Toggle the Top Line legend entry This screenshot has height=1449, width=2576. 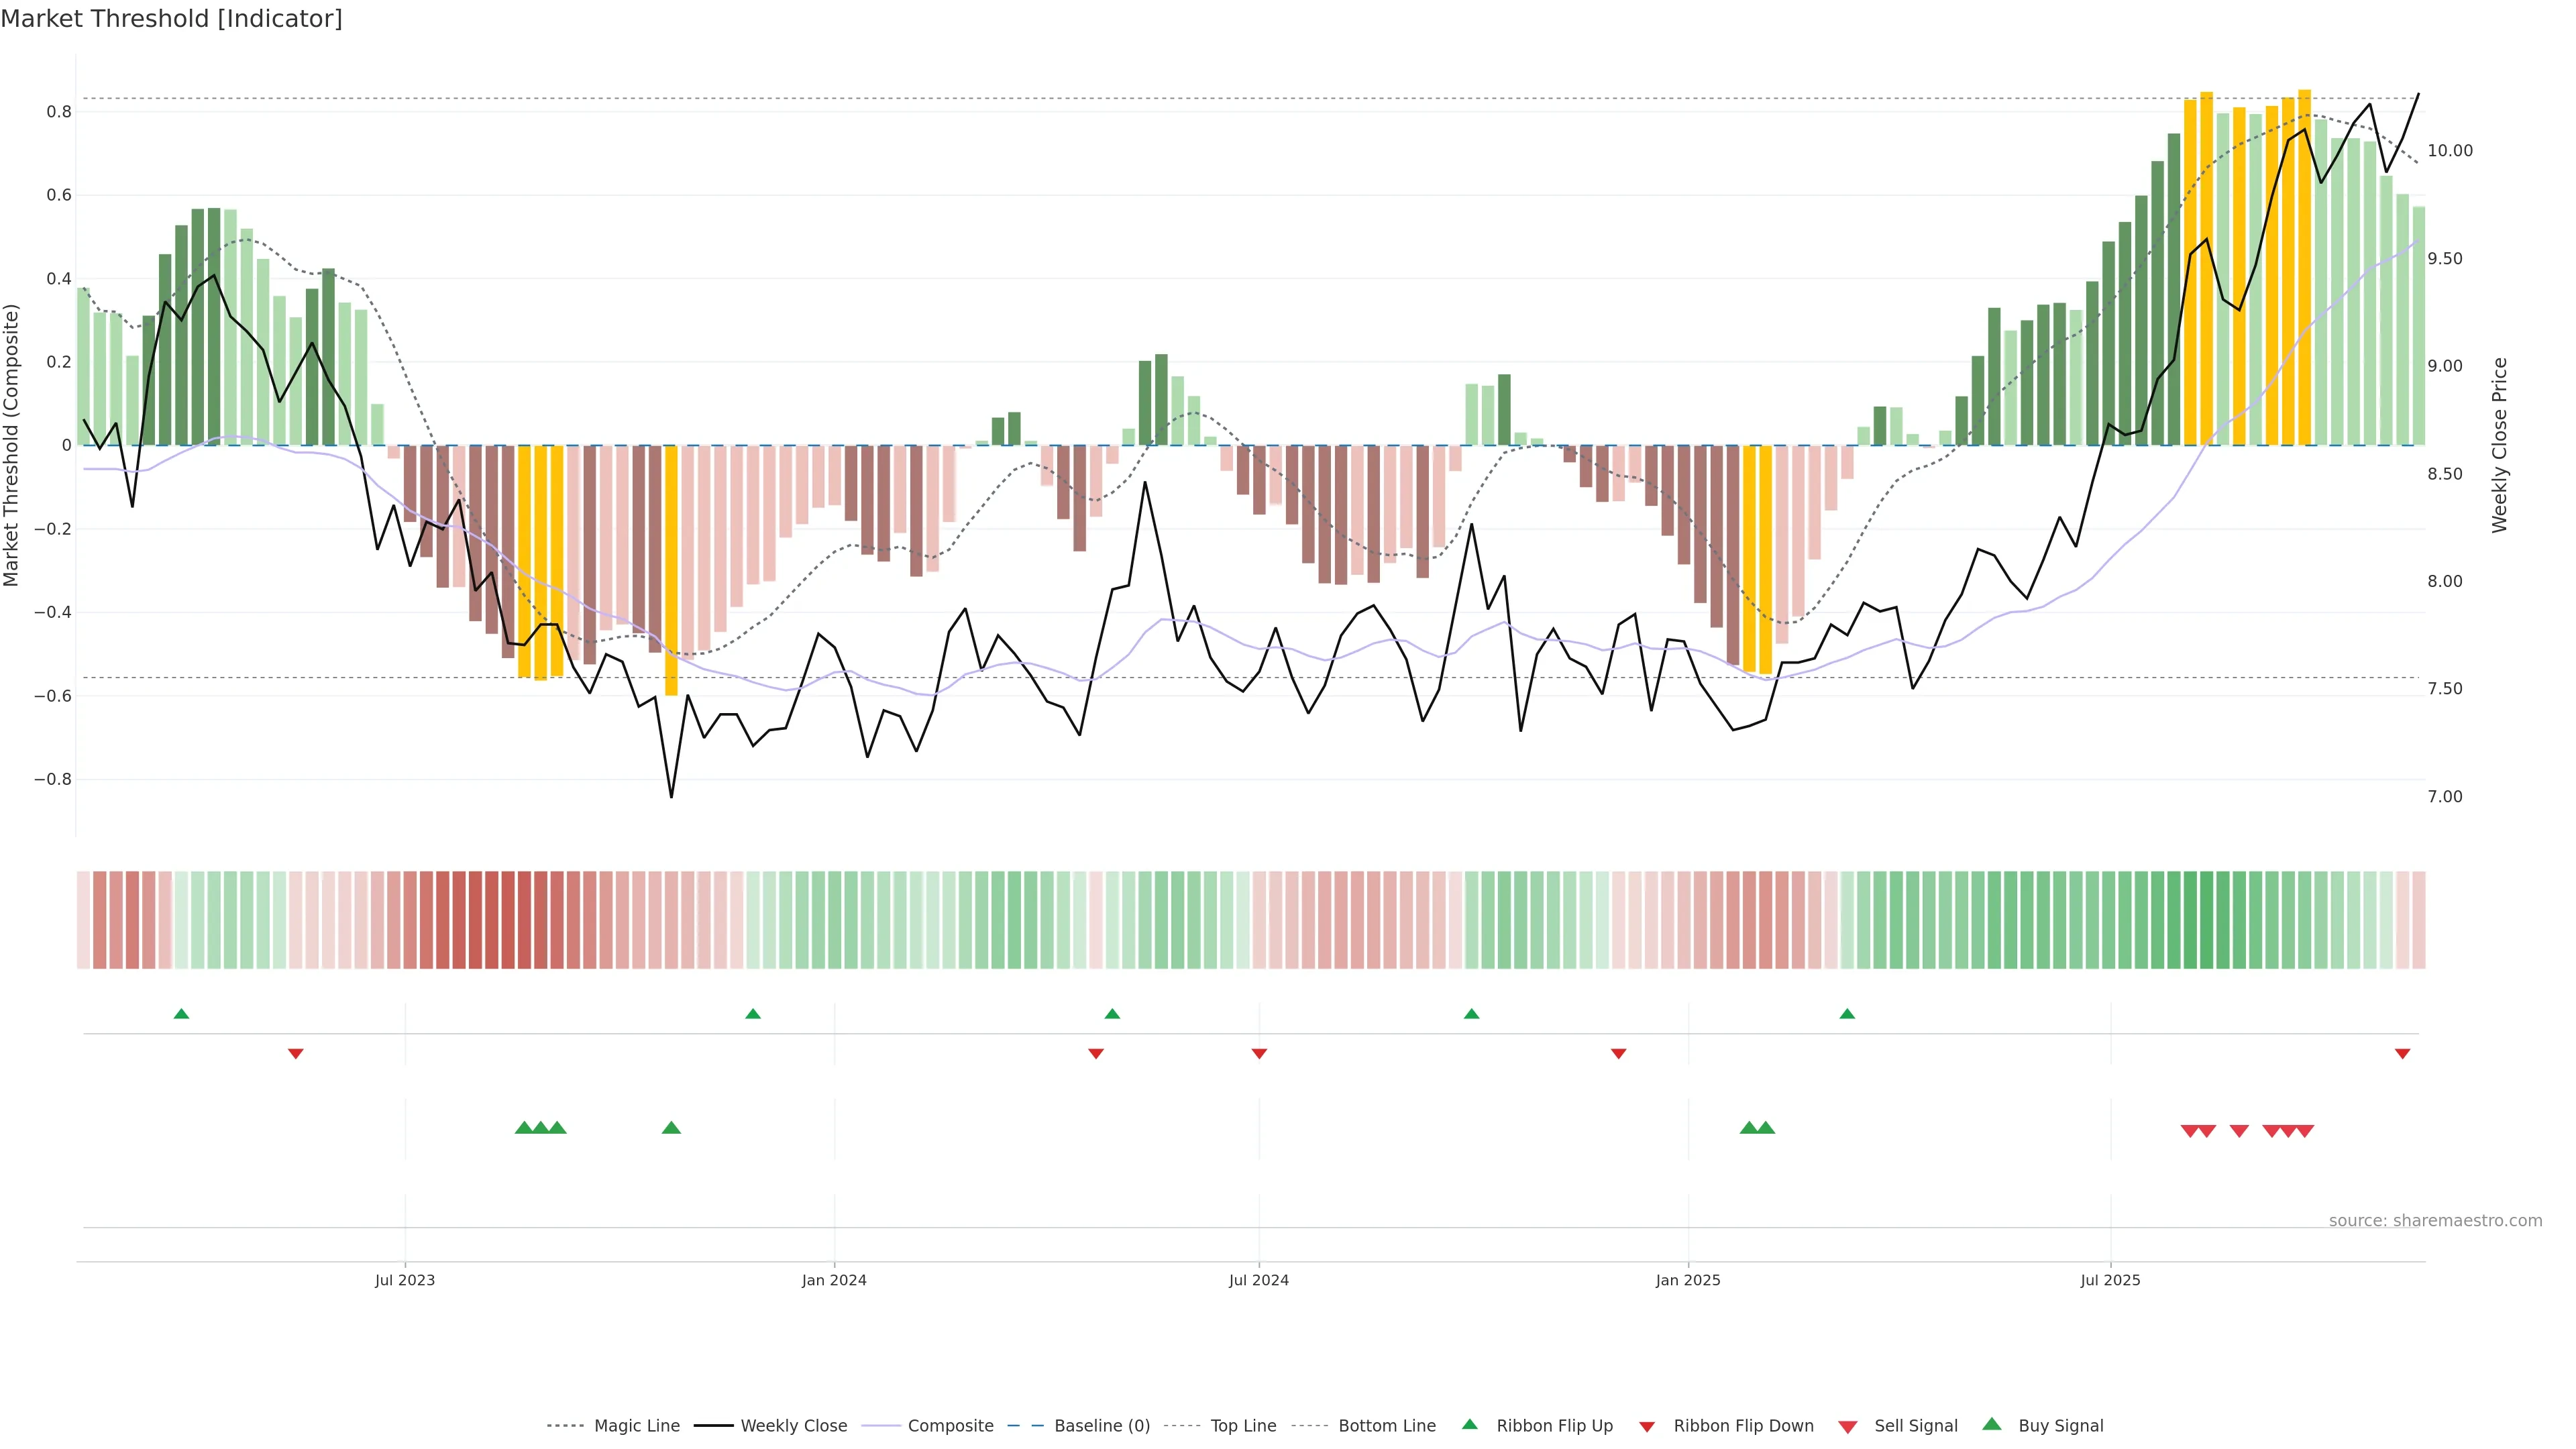coord(1243,1426)
